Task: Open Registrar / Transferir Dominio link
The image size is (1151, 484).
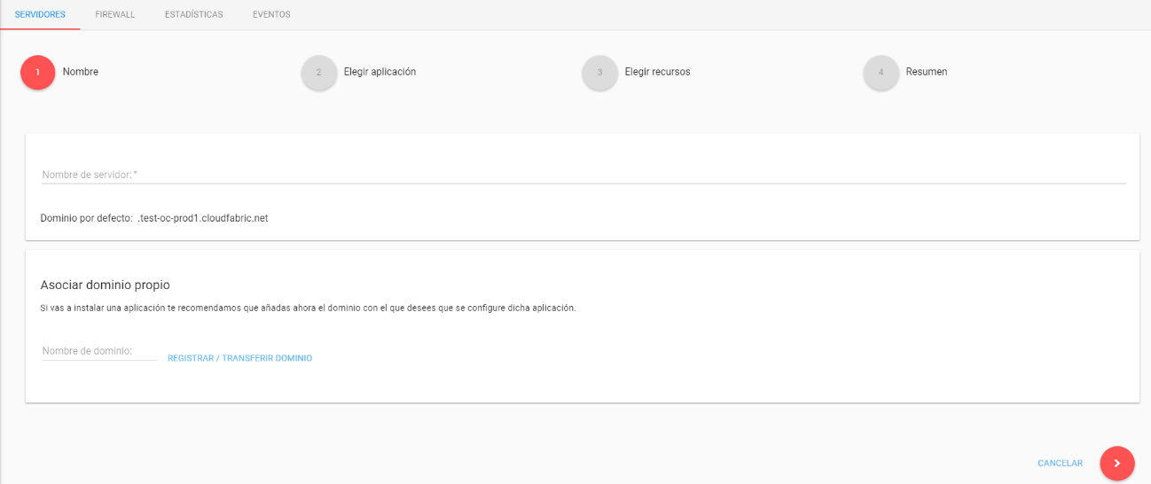Action: coord(239,358)
